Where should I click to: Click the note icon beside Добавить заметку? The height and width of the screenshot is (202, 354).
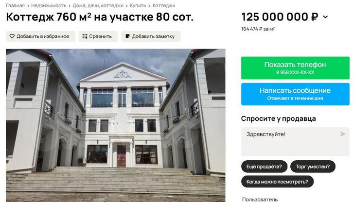click(x=127, y=36)
